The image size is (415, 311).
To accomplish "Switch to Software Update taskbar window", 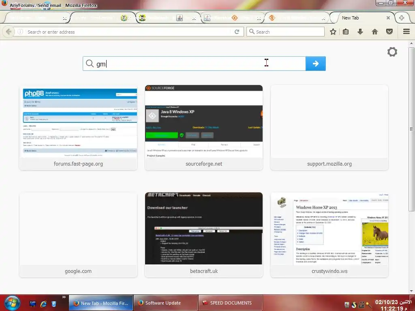I will click(166, 303).
